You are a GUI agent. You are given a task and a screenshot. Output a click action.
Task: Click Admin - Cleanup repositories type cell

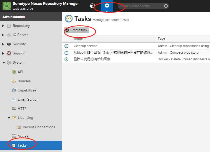tap(184, 46)
